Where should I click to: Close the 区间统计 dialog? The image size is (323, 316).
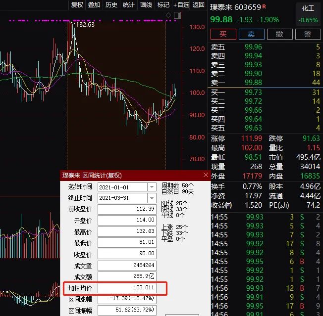[x=206, y=175]
